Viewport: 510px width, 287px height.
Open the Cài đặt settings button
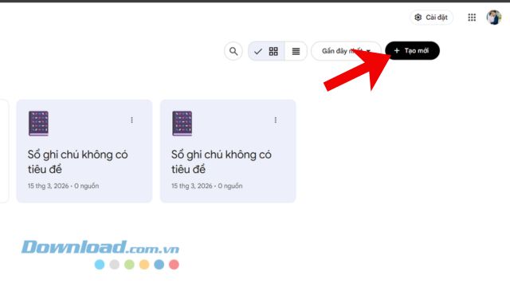(431, 18)
